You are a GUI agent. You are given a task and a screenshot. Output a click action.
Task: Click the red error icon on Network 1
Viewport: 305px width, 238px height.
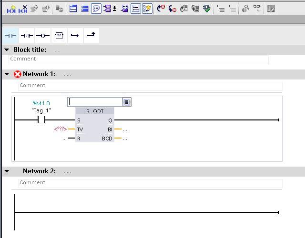coord(17,74)
